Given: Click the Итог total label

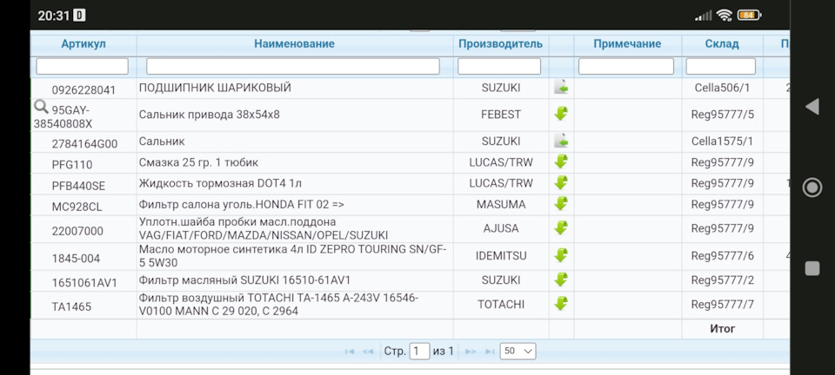Looking at the screenshot, I should coord(722,329).
